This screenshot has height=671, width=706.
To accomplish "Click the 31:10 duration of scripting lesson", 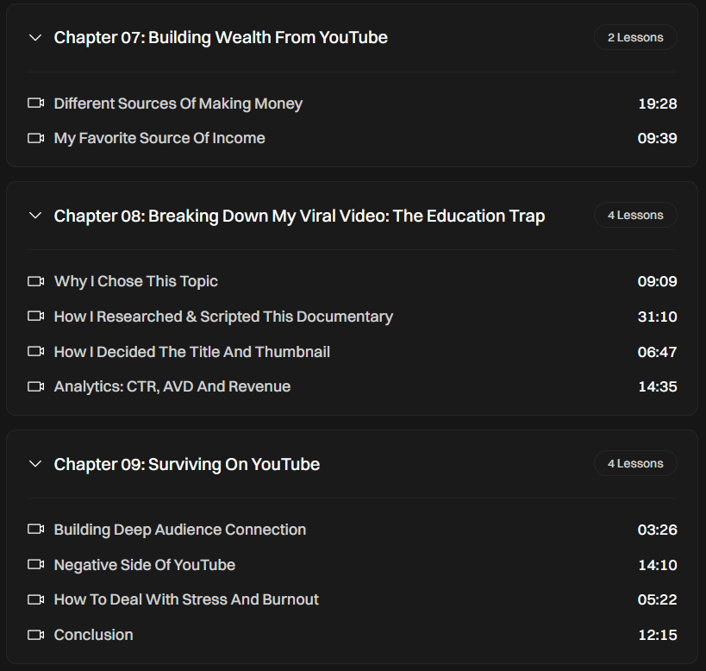I will pyautogui.click(x=657, y=317).
